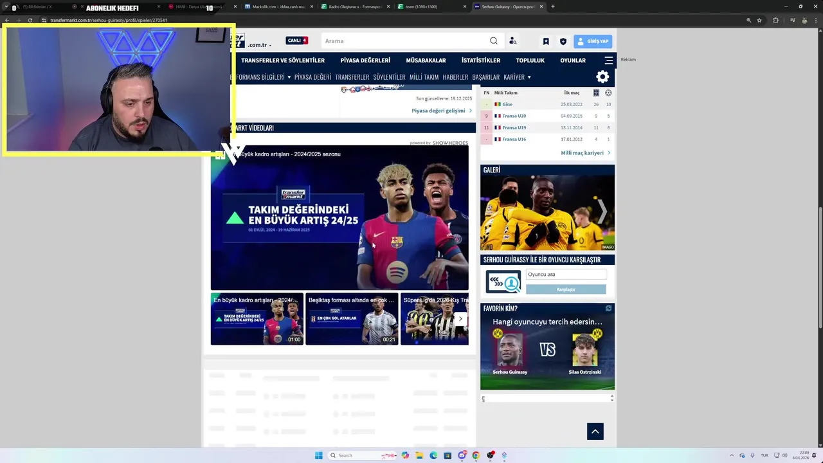Switch to the Haberler player tab
The image size is (823, 463).
coord(455,77)
